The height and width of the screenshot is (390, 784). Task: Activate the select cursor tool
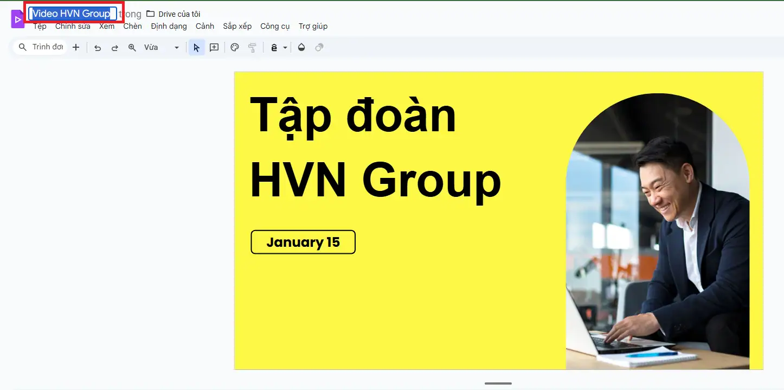(196, 48)
